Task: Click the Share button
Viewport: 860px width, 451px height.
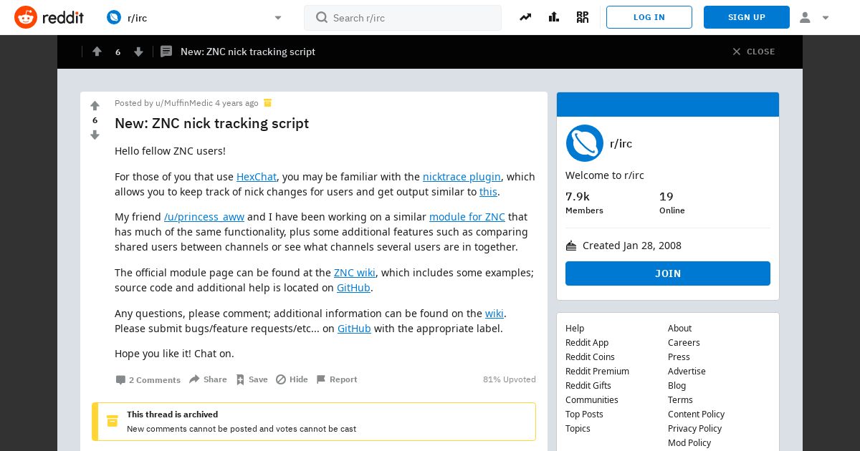Action: click(x=208, y=379)
